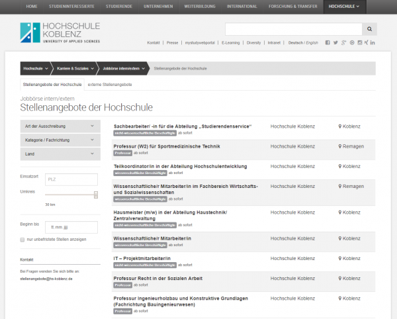Open the Google Plus icon
Viewport: 397px width, 319px height.
click(x=343, y=42)
